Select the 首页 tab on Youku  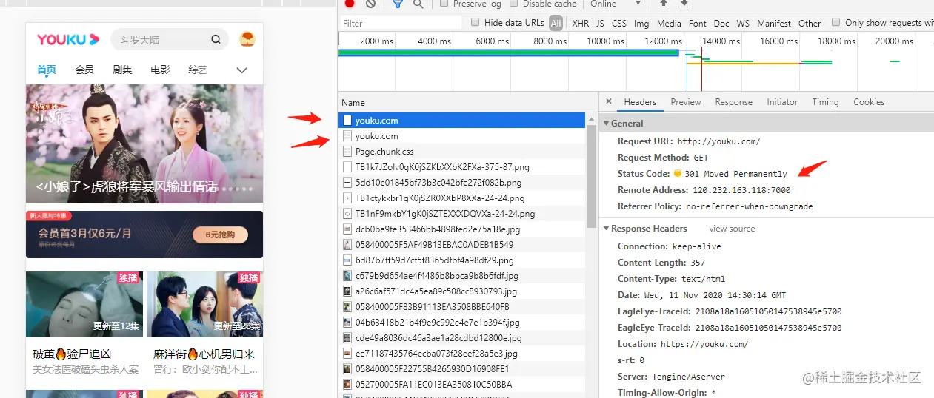47,70
